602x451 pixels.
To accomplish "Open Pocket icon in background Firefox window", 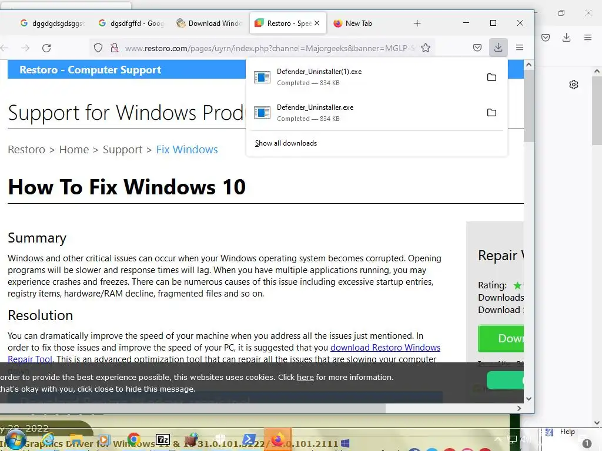I will tap(546, 37).
